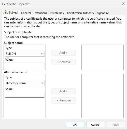Click the Apply button
The height and width of the screenshot is (130, 127).
tap(116, 125)
